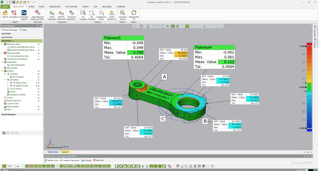This screenshot has width=319, height=171.
Task: Switch to the Console tab
Action: pyautogui.click(x=87, y=160)
